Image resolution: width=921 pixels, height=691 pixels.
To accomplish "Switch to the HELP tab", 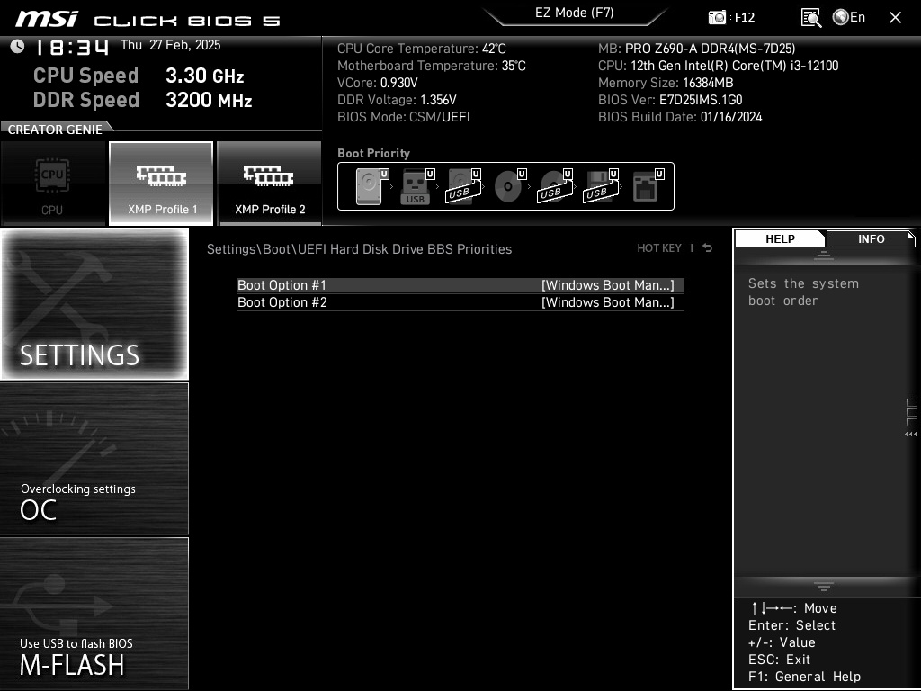I will pyautogui.click(x=780, y=239).
